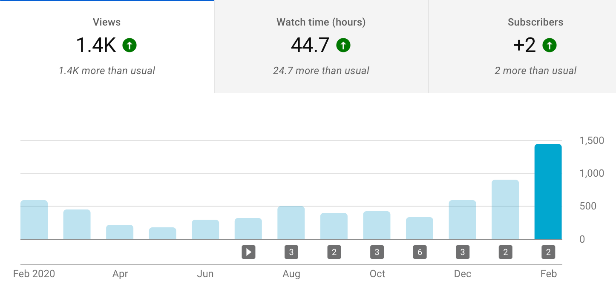Click the '1,500' y-axis value
The height and width of the screenshot is (281, 616).
[x=592, y=140]
